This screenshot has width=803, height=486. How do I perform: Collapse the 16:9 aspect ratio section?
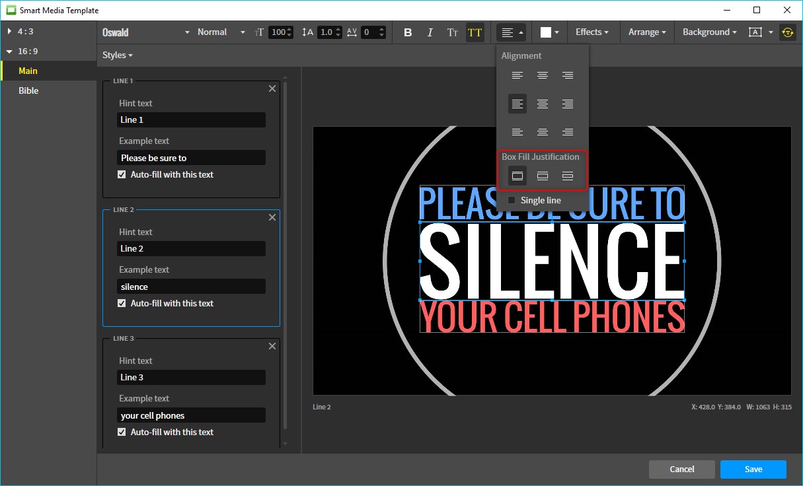point(9,51)
